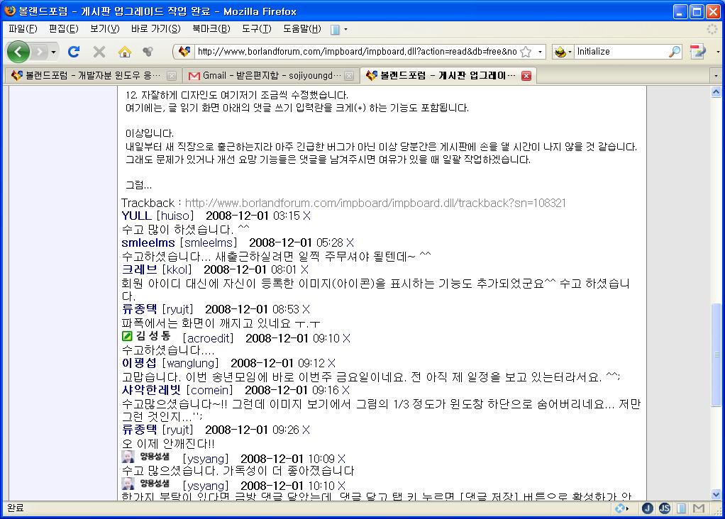
Task: Click the smleelms commenter name link
Action: pyautogui.click(x=148, y=242)
